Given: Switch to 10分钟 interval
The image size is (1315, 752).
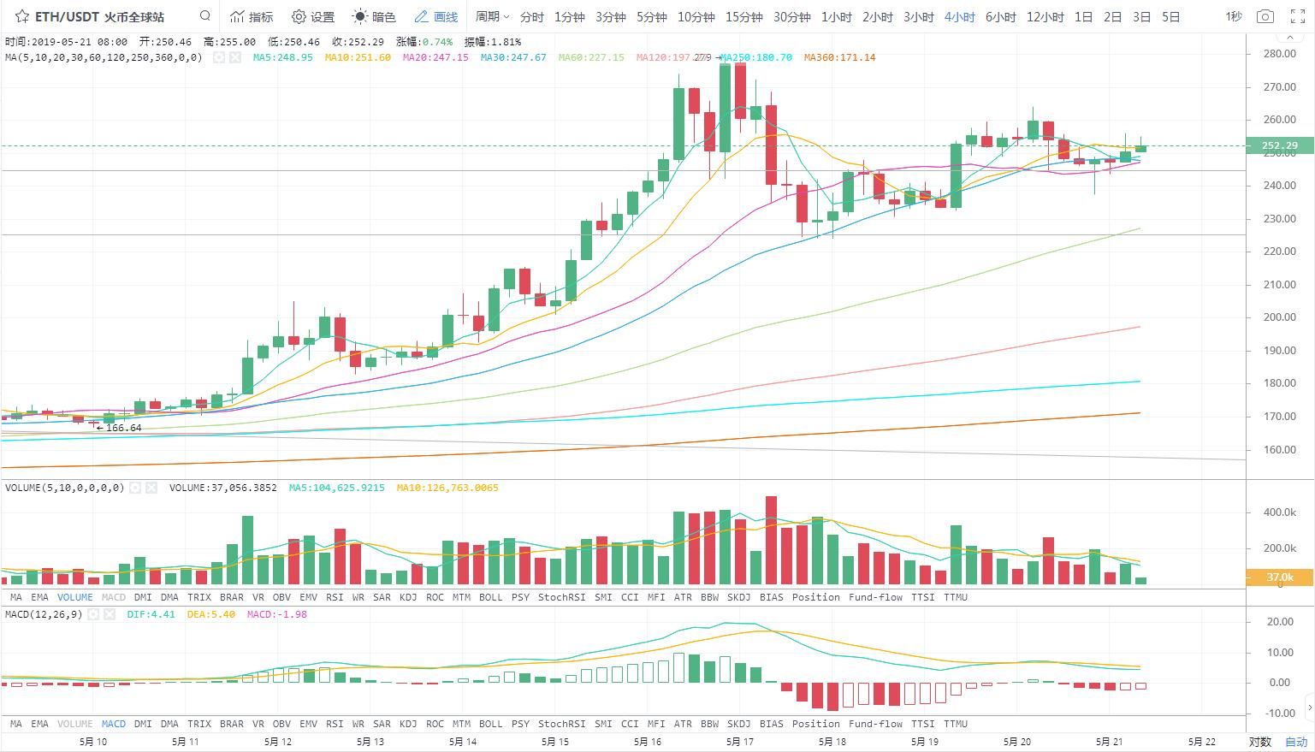Looking at the screenshot, I should 696,16.
